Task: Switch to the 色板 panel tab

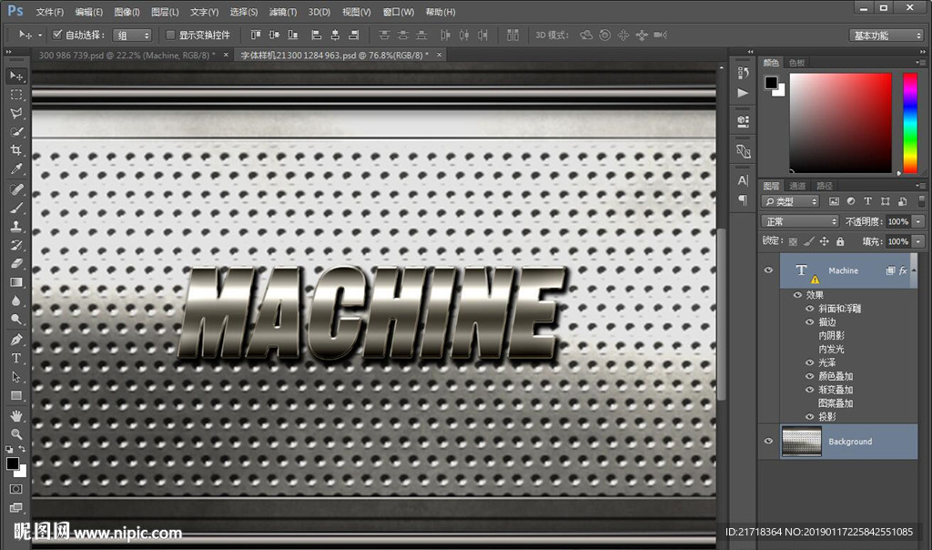Action: (796, 63)
